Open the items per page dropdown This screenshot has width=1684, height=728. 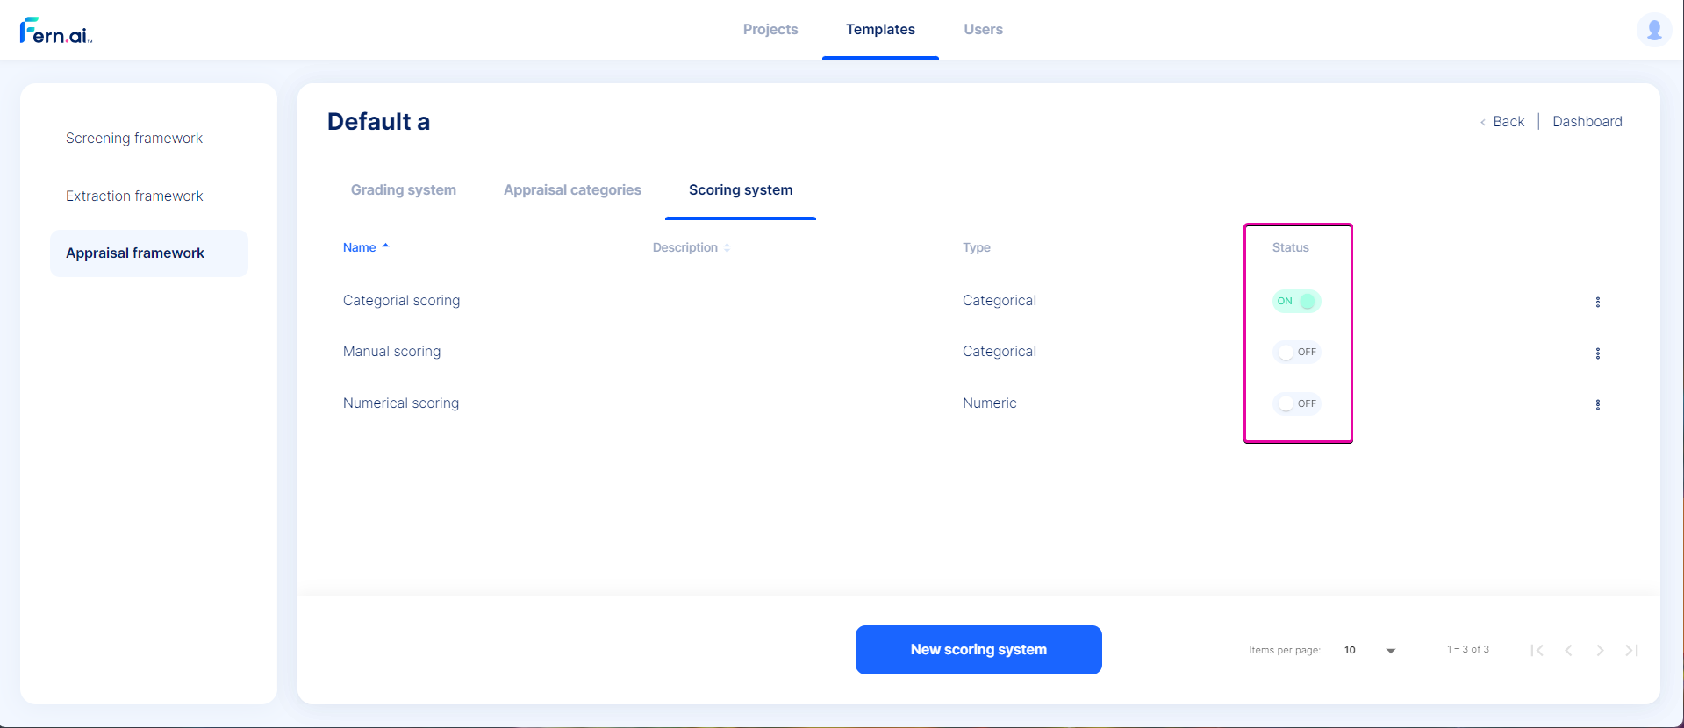[x=1369, y=650]
